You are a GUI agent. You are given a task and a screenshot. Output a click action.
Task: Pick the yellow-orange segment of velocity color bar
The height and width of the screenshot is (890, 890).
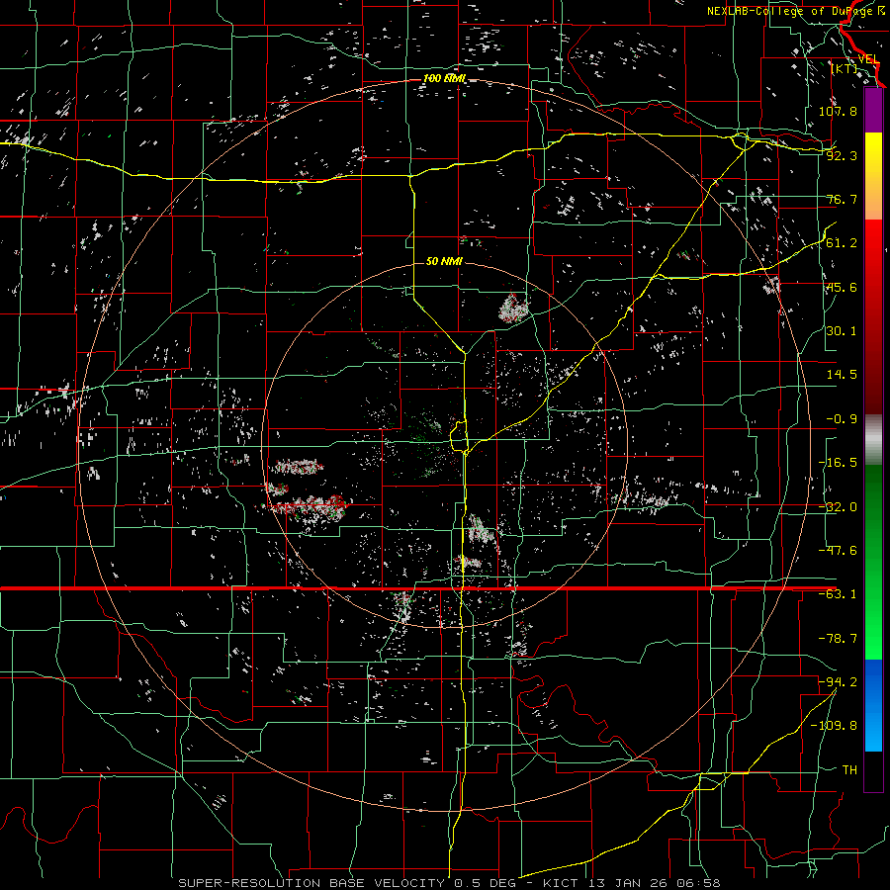tap(873, 176)
